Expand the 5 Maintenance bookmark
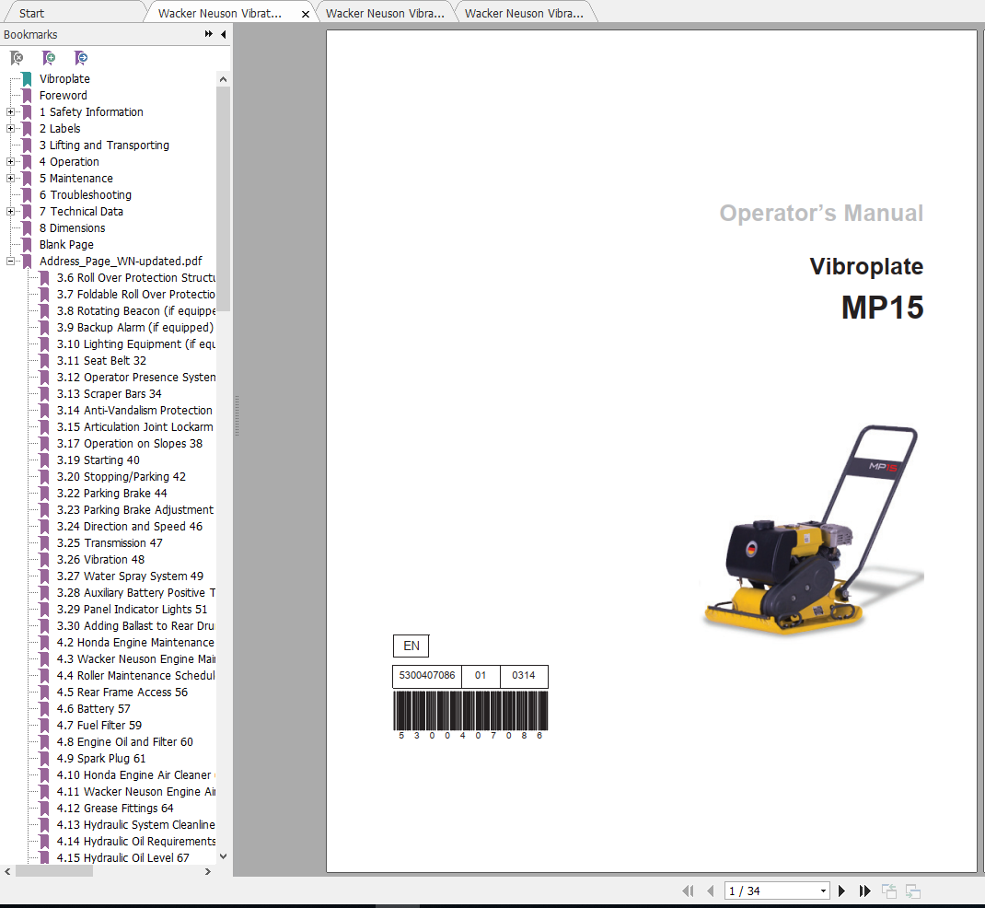 (x=11, y=179)
